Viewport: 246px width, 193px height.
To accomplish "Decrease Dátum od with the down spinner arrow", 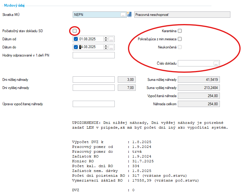I will [x=105, y=40].
